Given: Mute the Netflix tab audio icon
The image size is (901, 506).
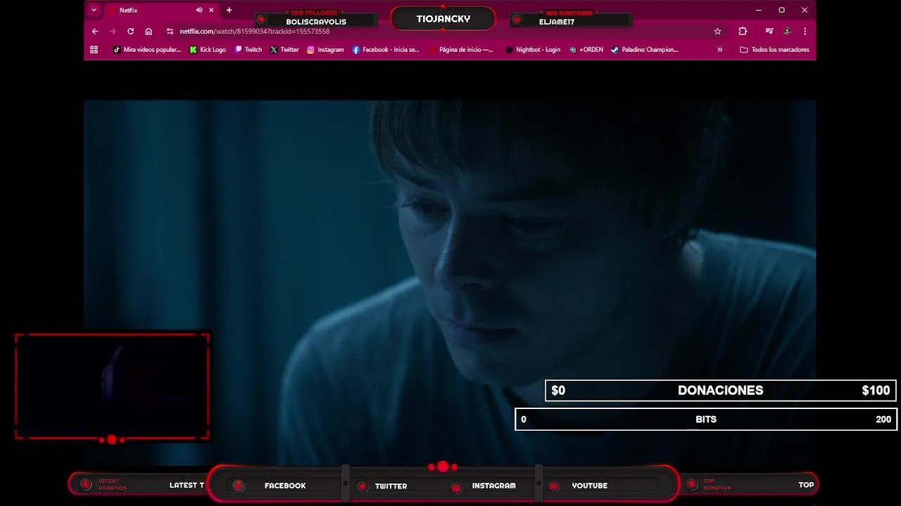Looking at the screenshot, I should click(x=199, y=11).
